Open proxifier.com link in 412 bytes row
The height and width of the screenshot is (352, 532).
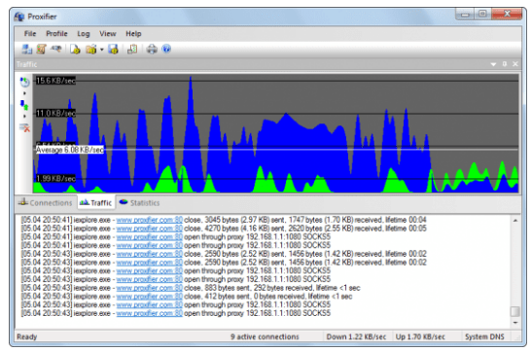click(x=149, y=296)
